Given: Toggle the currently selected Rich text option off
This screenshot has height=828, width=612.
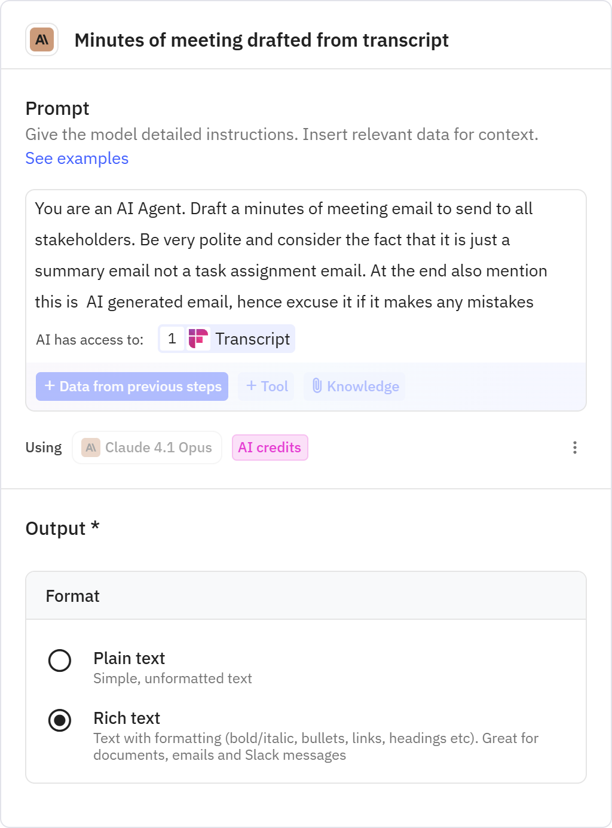Looking at the screenshot, I should (x=60, y=721).
